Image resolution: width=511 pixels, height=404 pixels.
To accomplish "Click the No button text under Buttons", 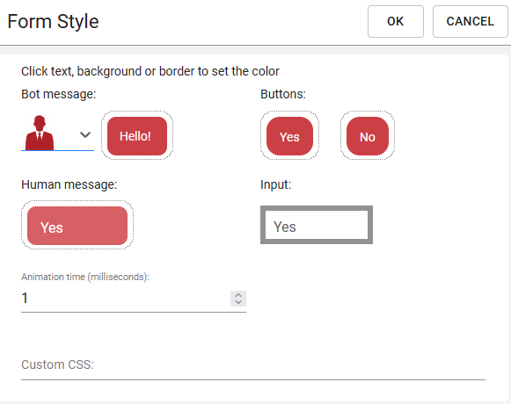I will point(368,137).
